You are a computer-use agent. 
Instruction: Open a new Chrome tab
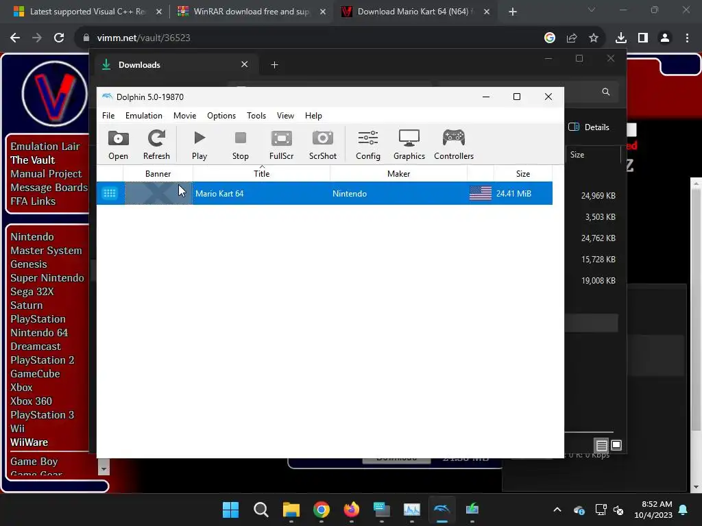click(x=513, y=12)
